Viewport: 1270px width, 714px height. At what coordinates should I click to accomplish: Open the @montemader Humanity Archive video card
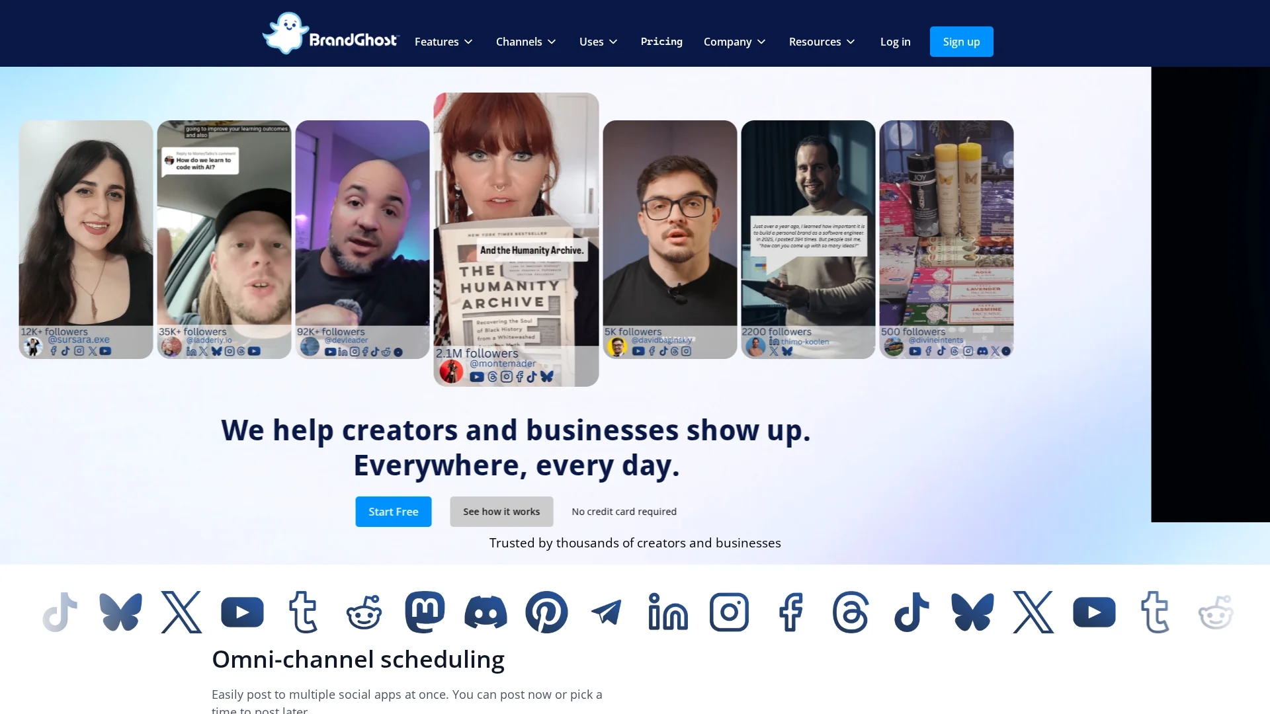point(516,239)
